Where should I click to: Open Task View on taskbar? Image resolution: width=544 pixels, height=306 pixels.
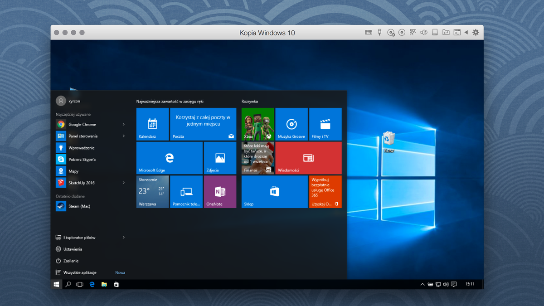click(x=80, y=284)
